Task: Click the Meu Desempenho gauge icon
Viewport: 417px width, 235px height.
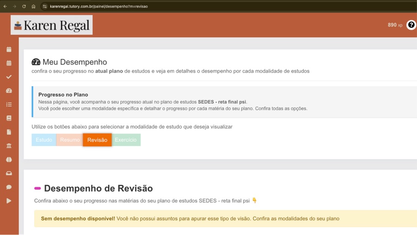Action: click(36, 62)
